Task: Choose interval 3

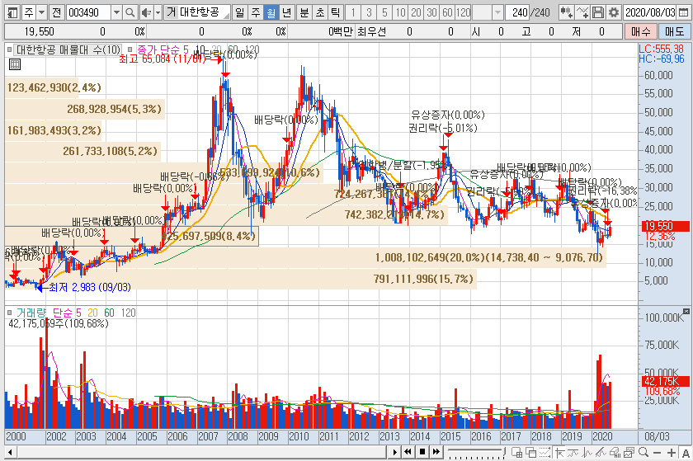Action: (369, 12)
